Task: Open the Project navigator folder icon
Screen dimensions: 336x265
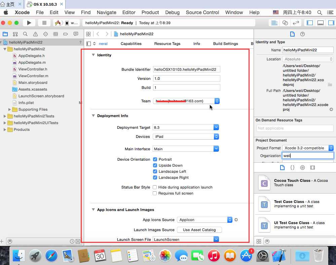Action: pyautogui.click(x=5, y=34)
